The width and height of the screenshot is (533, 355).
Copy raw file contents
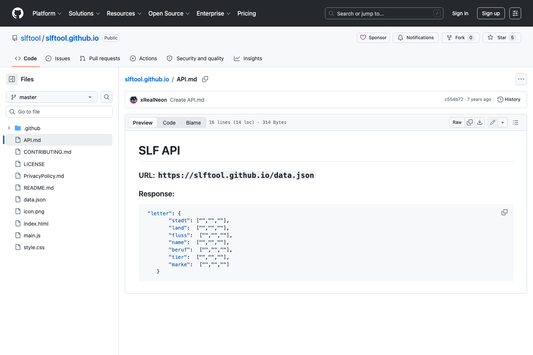coord(469,122)
